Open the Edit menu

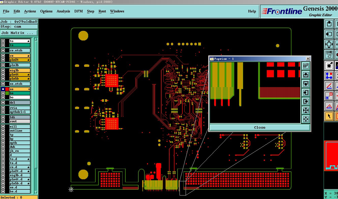coord(17,11)
